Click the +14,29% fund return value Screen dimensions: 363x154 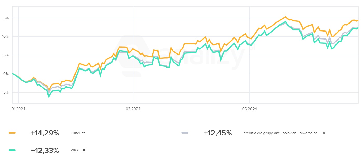tap(45, 133)
